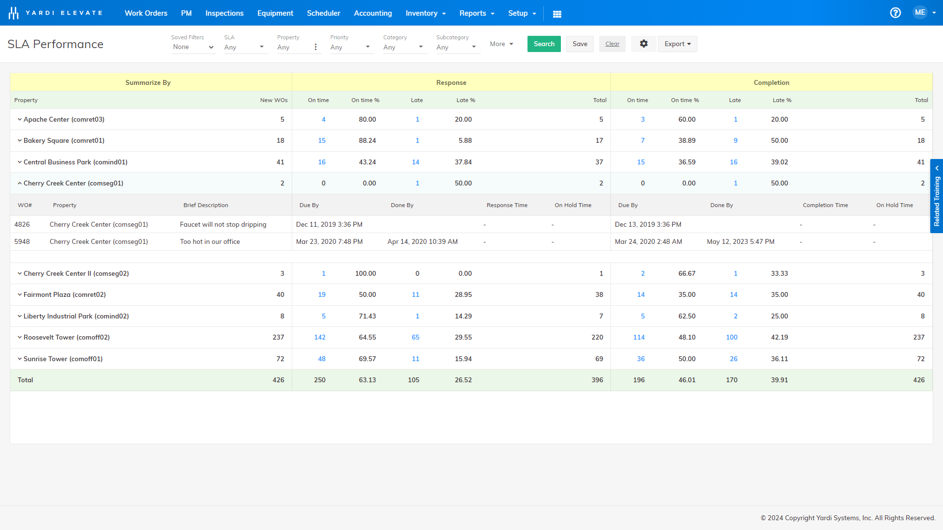Open the app switcher grid icon
This screenshot has width=943, height=530.
pos(557,14)
